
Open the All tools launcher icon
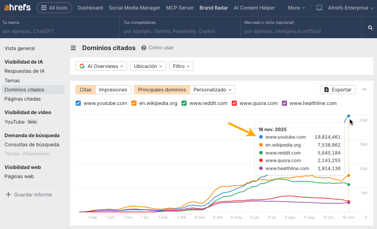coord(44,7)
